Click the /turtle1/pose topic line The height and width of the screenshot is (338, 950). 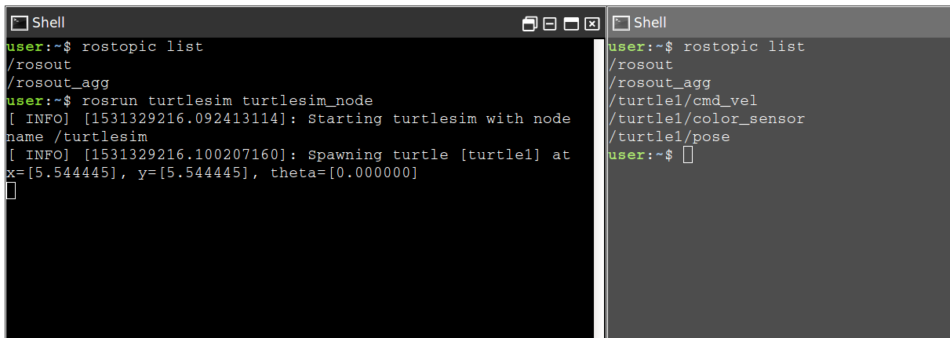(669, 136)
